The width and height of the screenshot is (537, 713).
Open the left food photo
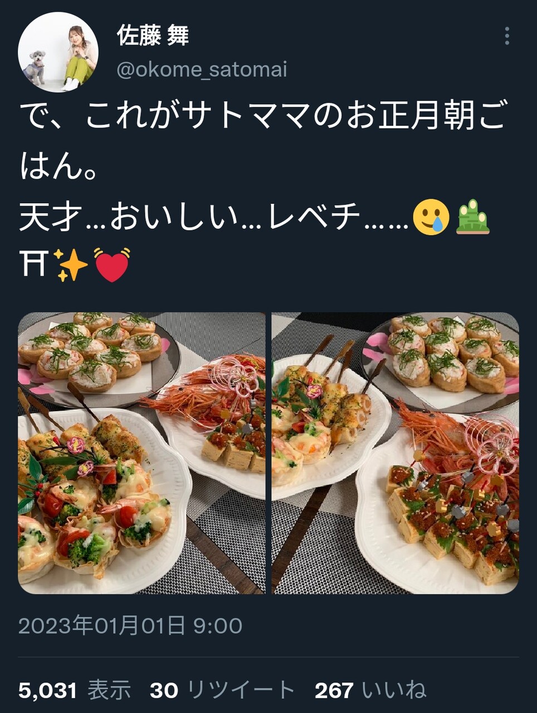coord(141,452)
